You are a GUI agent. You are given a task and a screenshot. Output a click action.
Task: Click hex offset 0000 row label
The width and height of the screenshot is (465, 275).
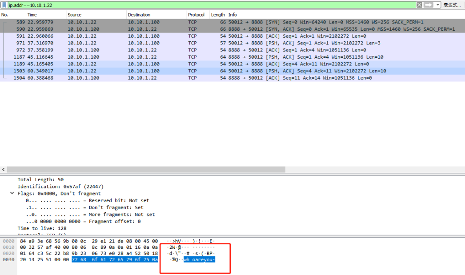(x=8, y=241)
